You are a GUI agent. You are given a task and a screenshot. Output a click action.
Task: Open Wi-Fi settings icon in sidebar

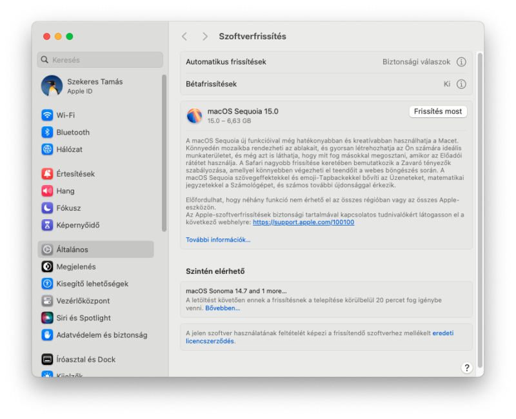pos(47,115)
